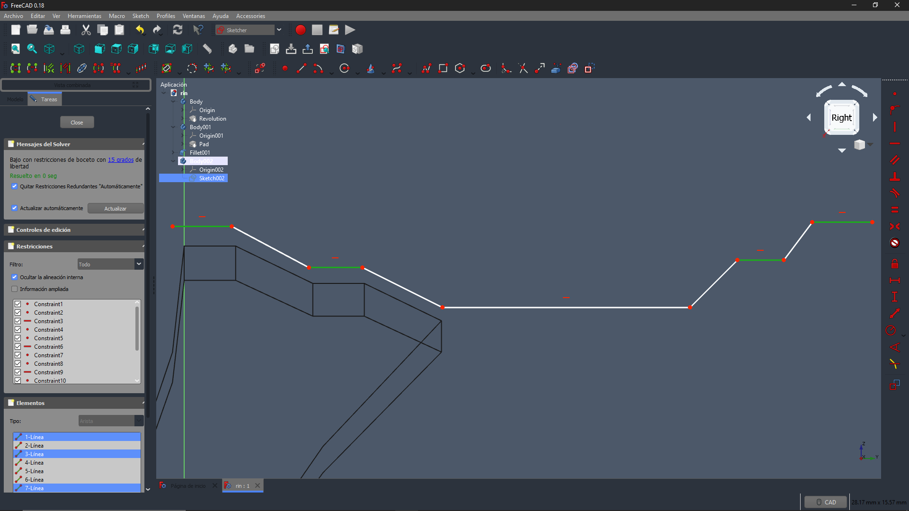The height and width of the screenshot is (511, 909).
Task: Click the 15 grados link
Action: point(121,160)
